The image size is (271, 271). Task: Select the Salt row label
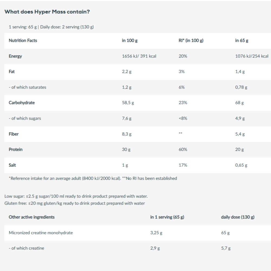coord(12,165)
